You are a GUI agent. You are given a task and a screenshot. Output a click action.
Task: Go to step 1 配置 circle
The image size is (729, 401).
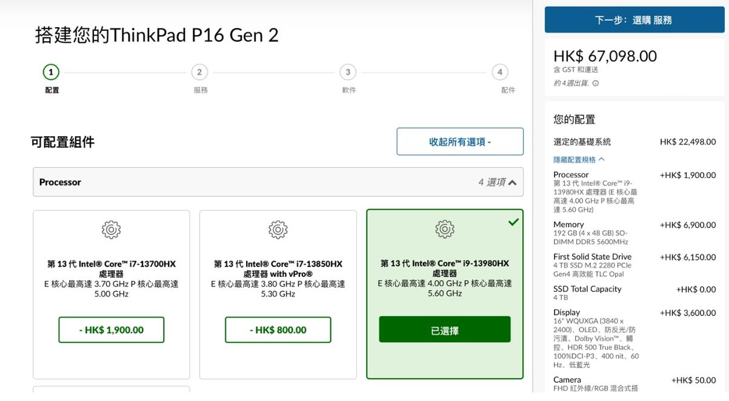click(51, 72)
